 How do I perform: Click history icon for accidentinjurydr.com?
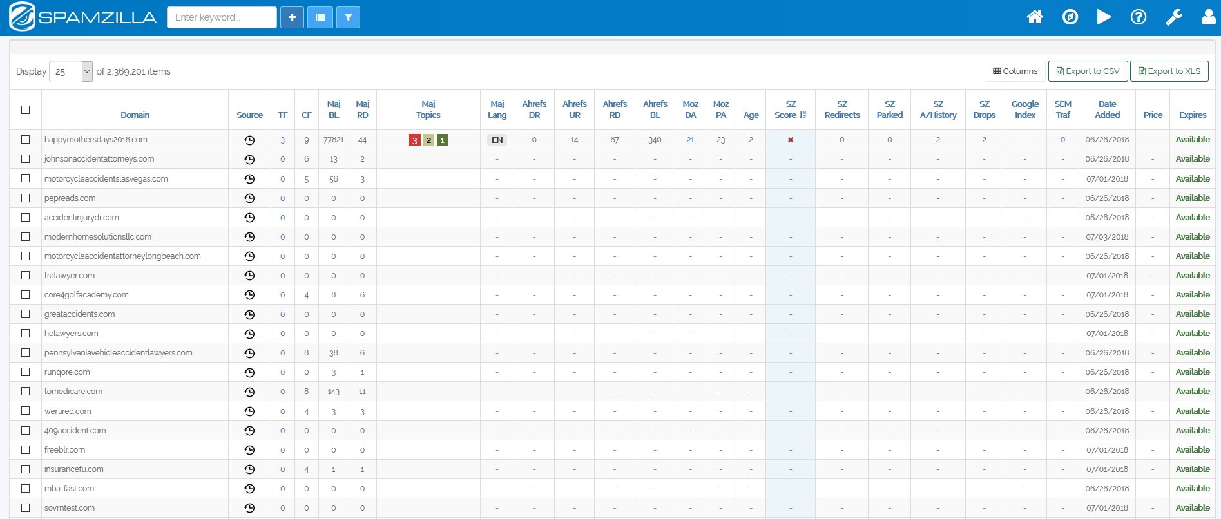(249, 218)
